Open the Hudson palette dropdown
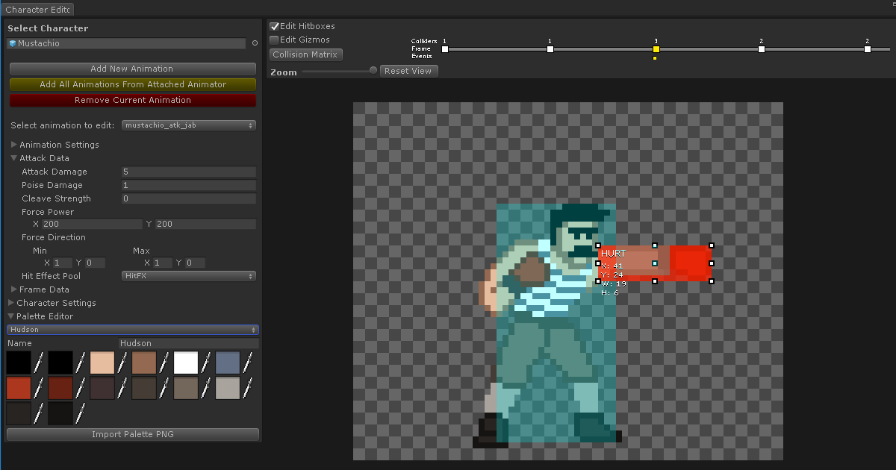Viewport: 896px width, 470px height. 132,329
